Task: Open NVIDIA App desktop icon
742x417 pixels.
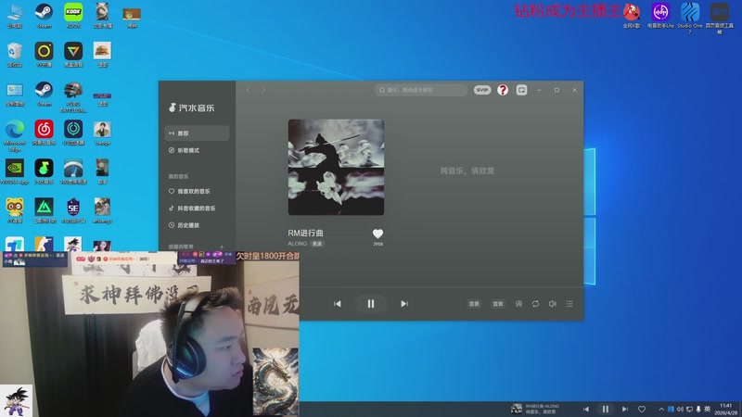Action: click(15, 171)
